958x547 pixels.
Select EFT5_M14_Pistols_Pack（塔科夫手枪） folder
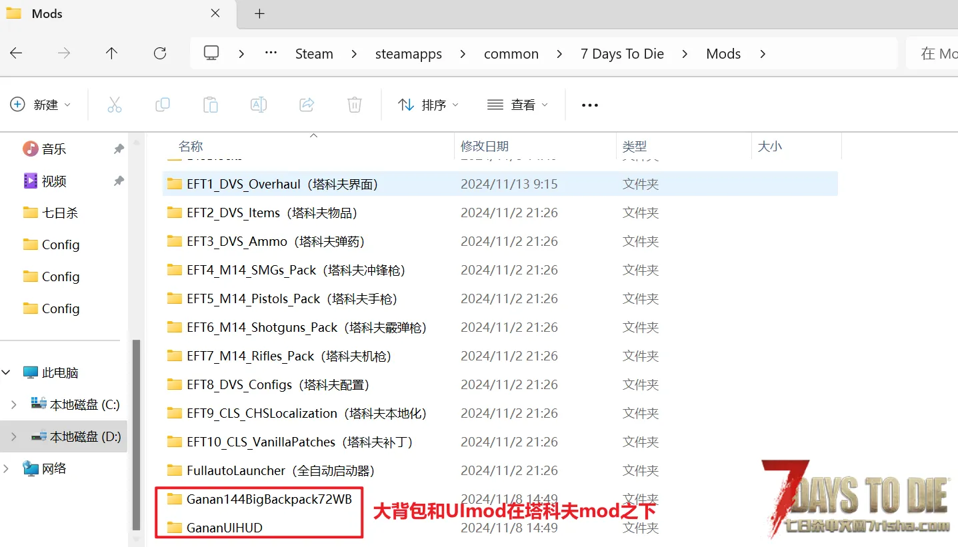500,298
